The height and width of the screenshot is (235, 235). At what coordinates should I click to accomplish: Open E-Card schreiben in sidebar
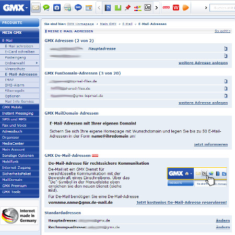click(19, 52)
